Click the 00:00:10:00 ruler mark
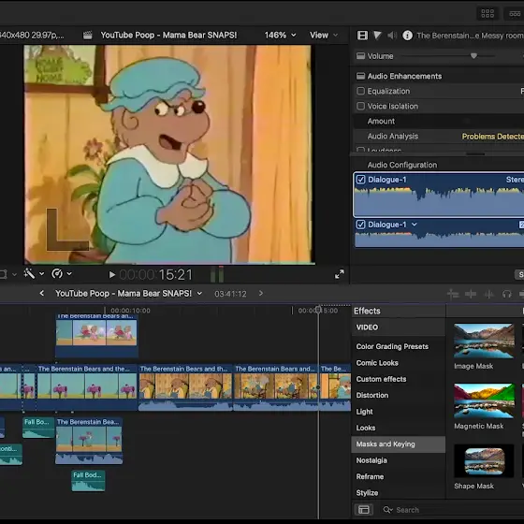Image resolution: width=524 pixels, height=524 pixels. [130, 311]
